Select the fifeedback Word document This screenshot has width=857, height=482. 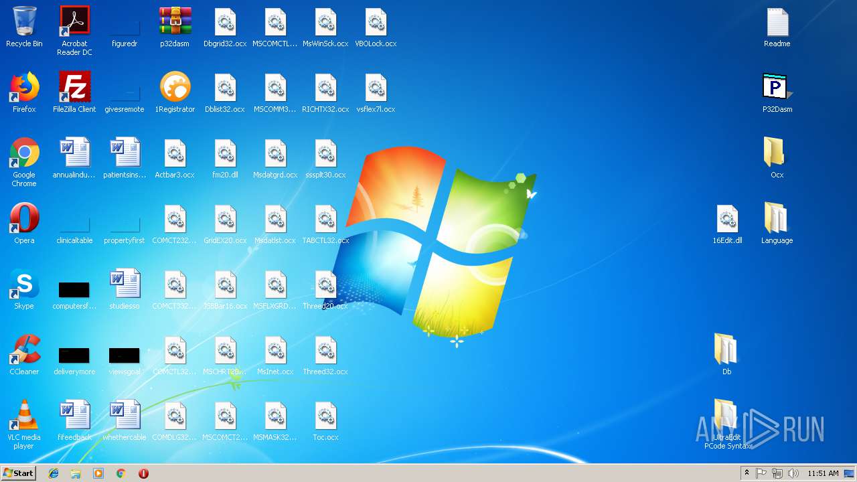(x=74, y=416)
